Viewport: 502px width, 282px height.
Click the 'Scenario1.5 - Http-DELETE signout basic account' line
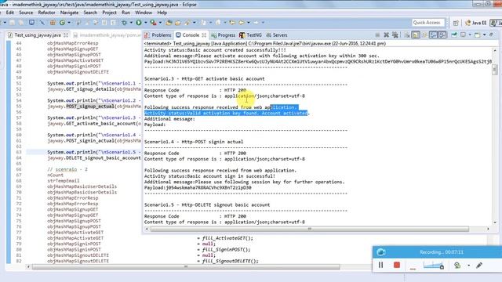click(x=207, y=205)
